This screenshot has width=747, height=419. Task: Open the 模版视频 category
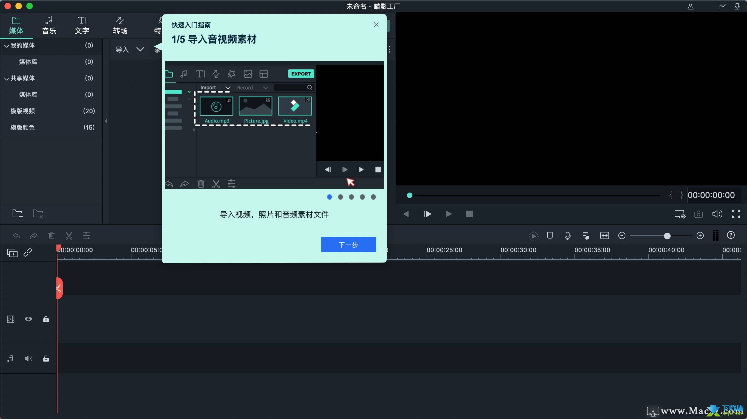click(x=23, y=111)
